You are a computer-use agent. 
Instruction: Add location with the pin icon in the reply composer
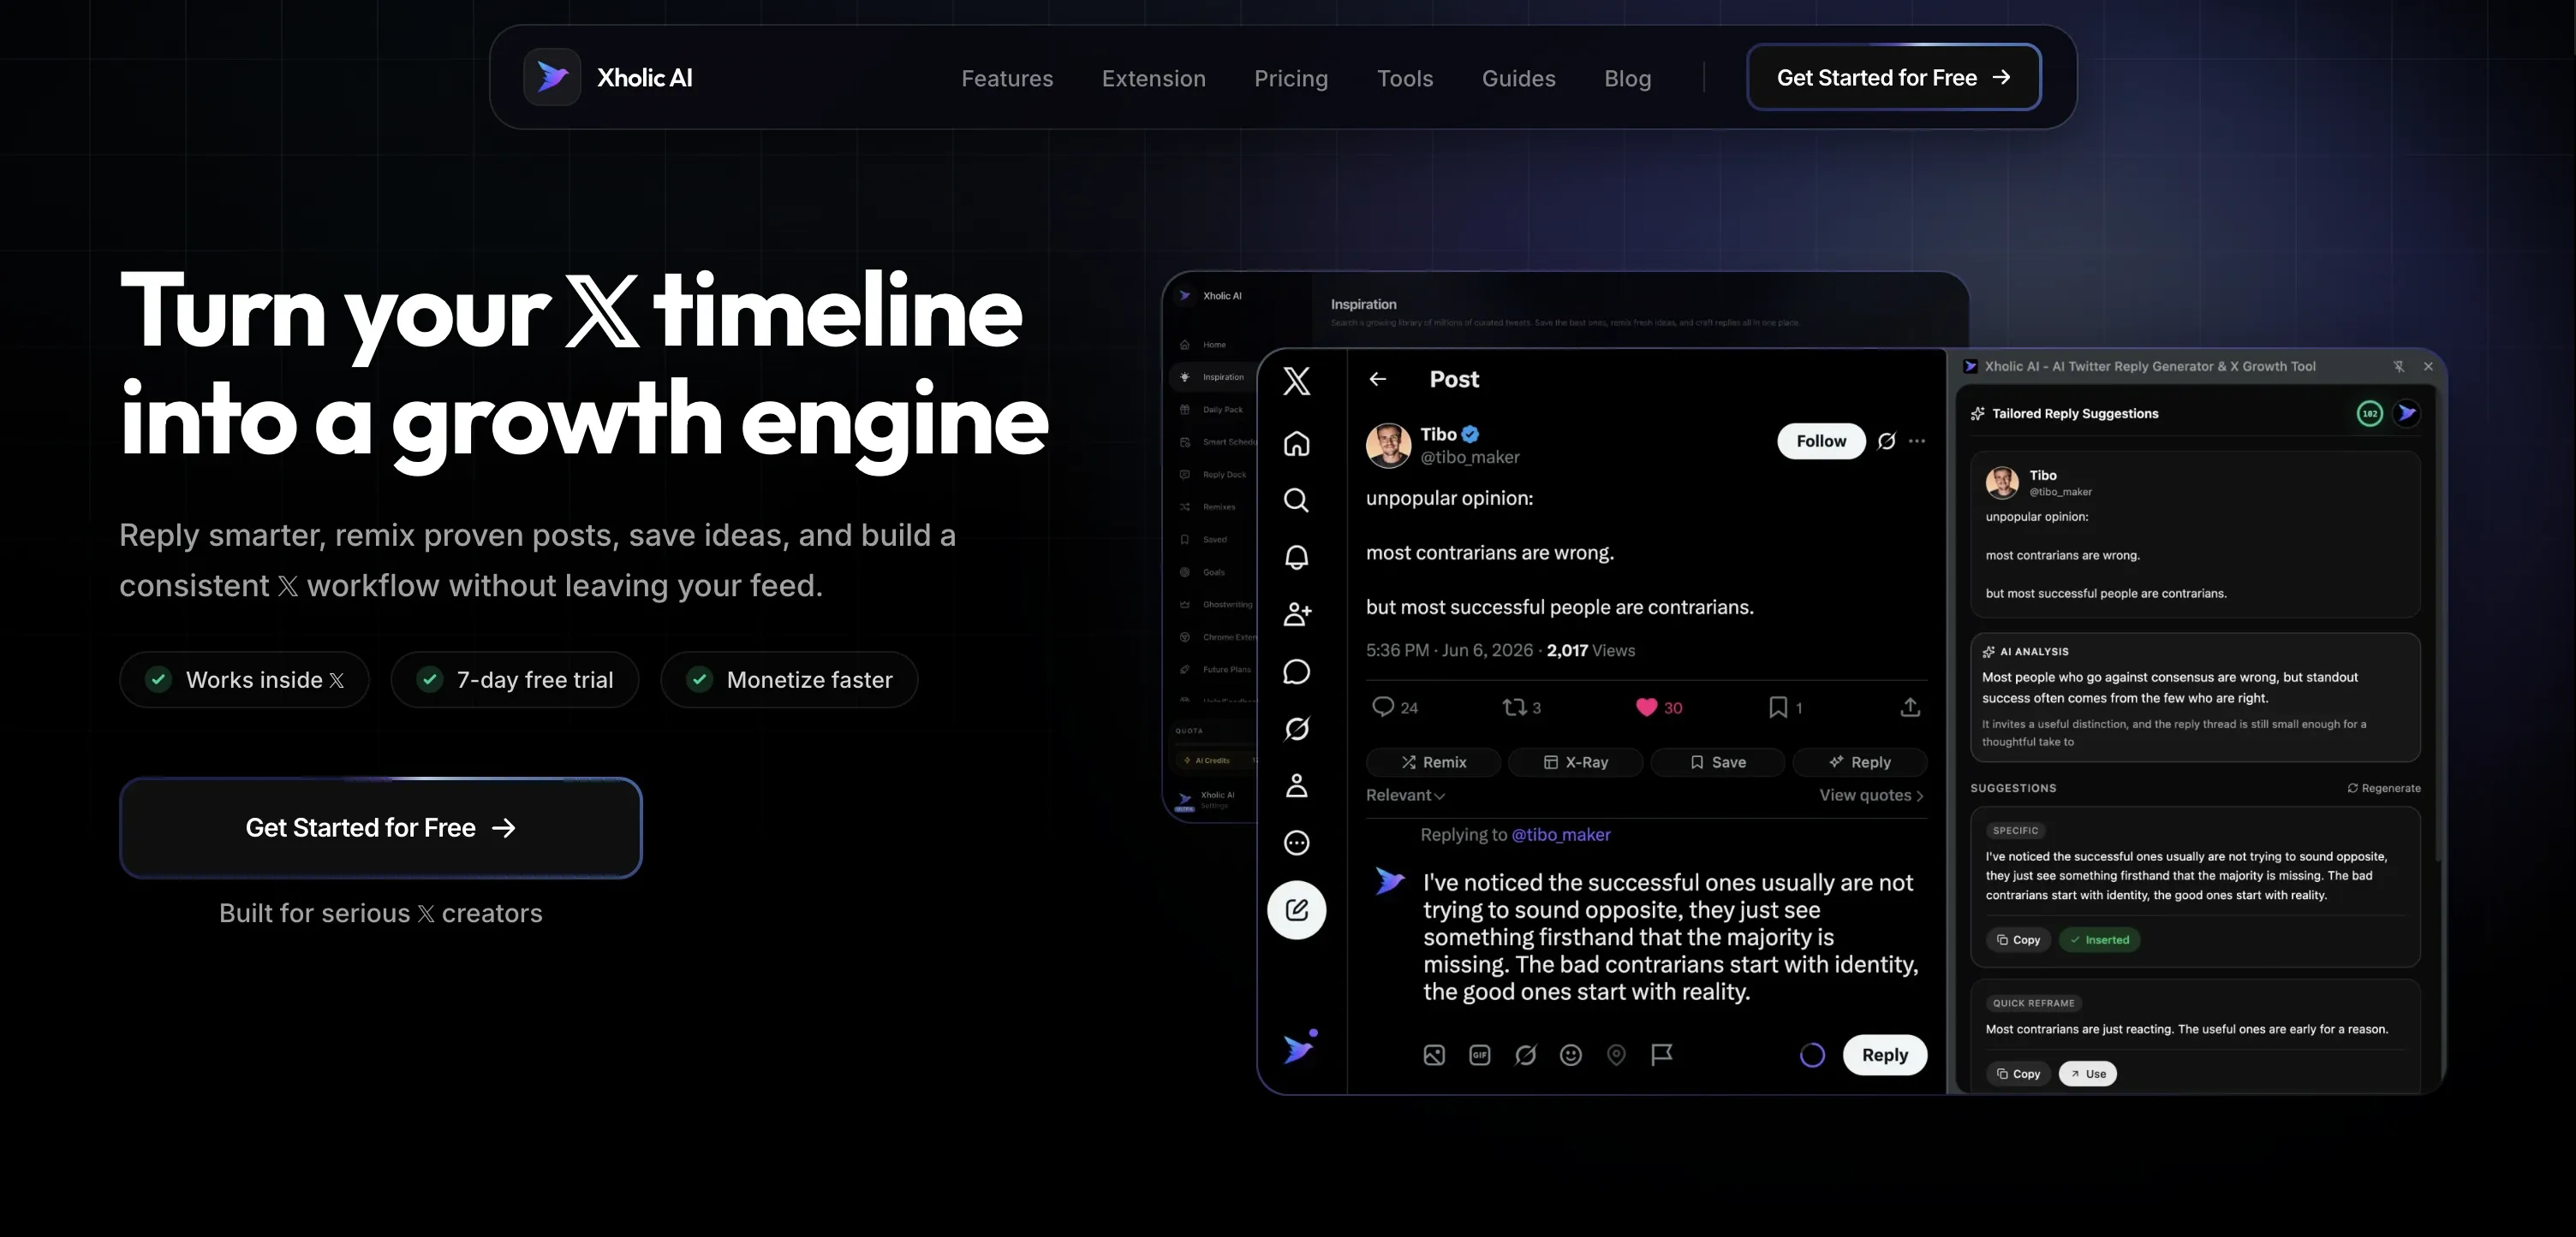[1616, 1054]
